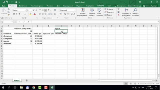
Task: Click the fill color bucket icon
Action: (30, 14)
